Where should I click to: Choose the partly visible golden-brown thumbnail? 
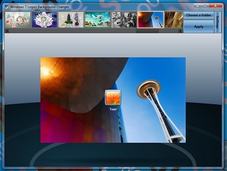tap(174, 20)
